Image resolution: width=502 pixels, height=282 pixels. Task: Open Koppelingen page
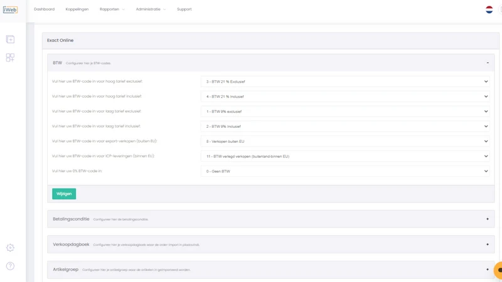pos(77,9)
